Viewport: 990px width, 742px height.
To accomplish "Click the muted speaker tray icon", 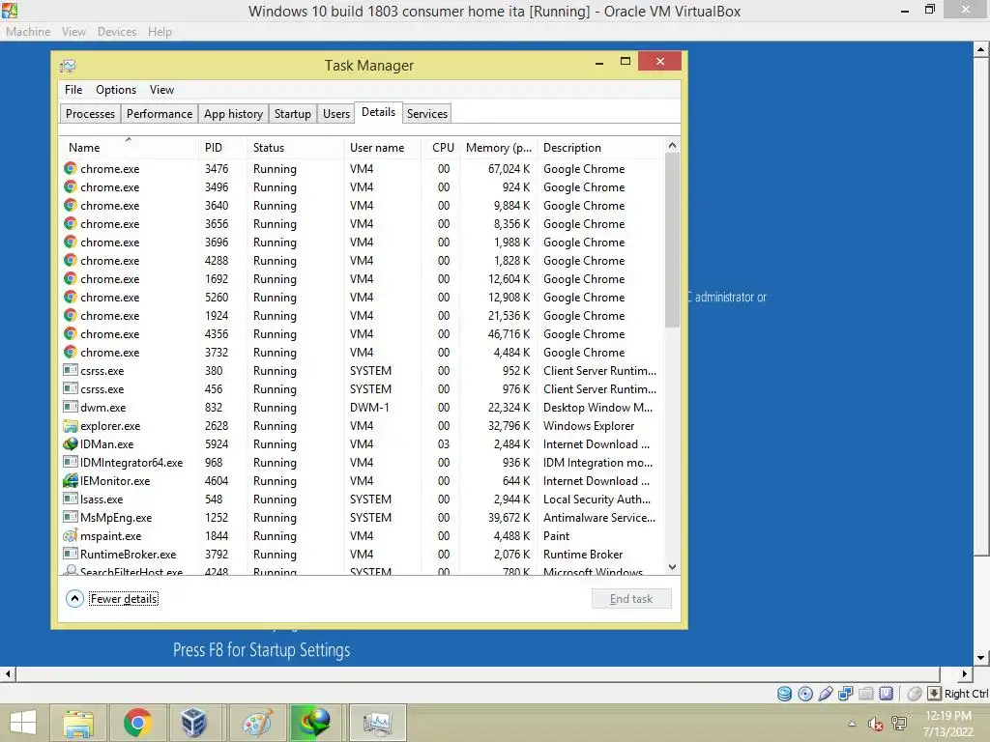I will coord(875,724).
